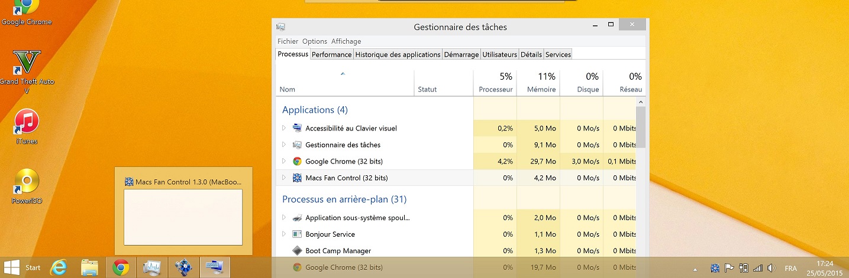
Task: Click FRA input language indicator
Action: pyautogui.click(x=790, y=268)
